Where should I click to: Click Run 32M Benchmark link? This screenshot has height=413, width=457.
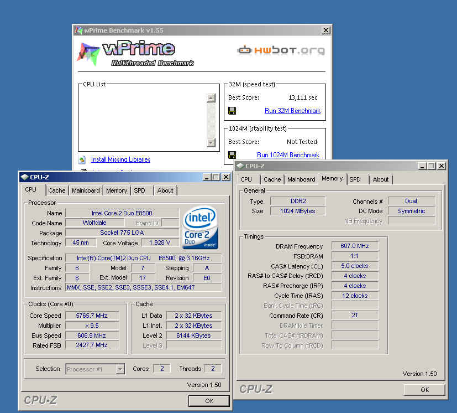click(292, 111)
